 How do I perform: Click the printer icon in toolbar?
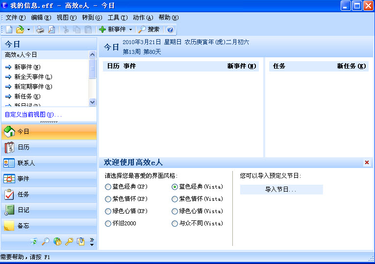coord(40,29)
